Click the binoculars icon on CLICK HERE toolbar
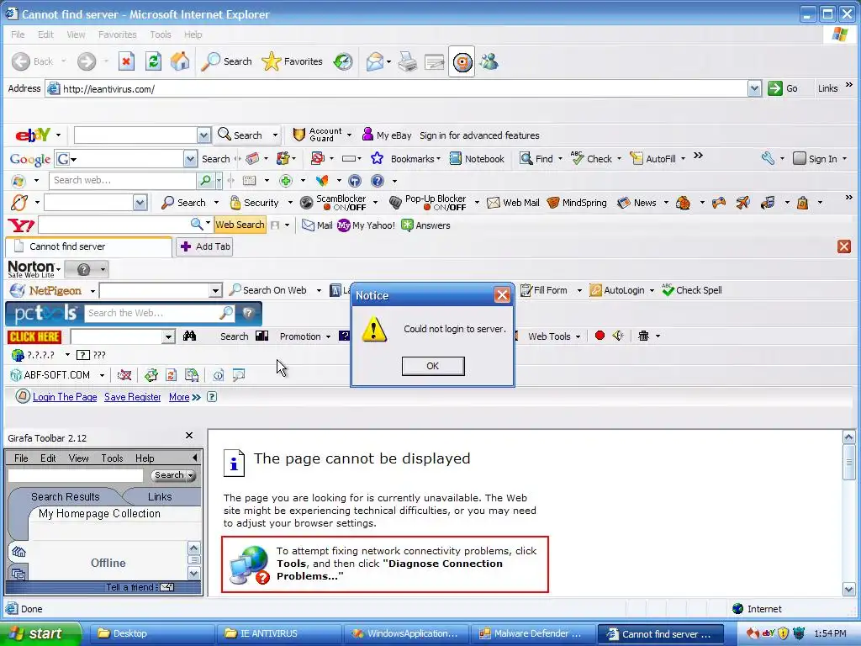861x646 pixels. [x=189, y=336]
